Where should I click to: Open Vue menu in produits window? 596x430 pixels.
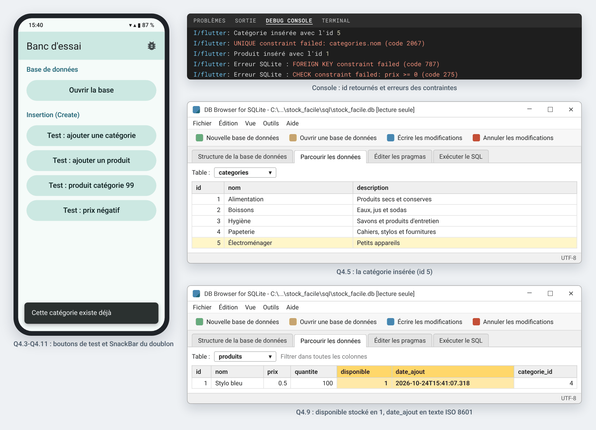pos(250,307)
